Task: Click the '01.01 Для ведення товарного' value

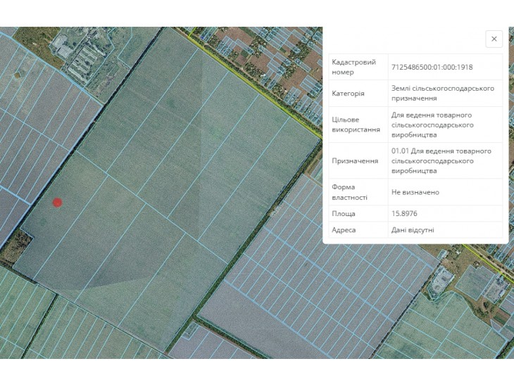Action: click(441, 161)
